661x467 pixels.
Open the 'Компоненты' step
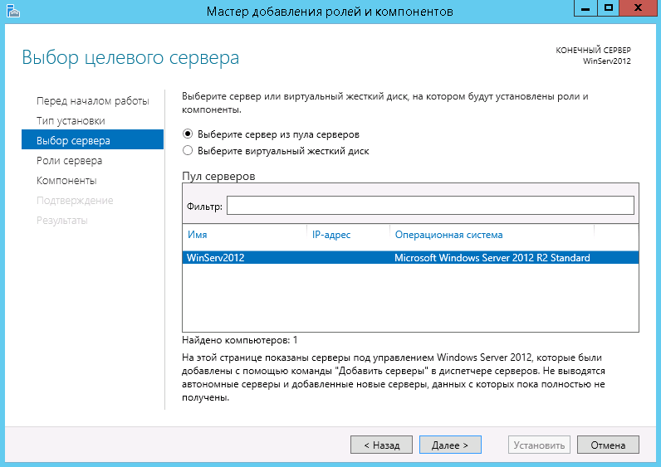coord(66,181)
